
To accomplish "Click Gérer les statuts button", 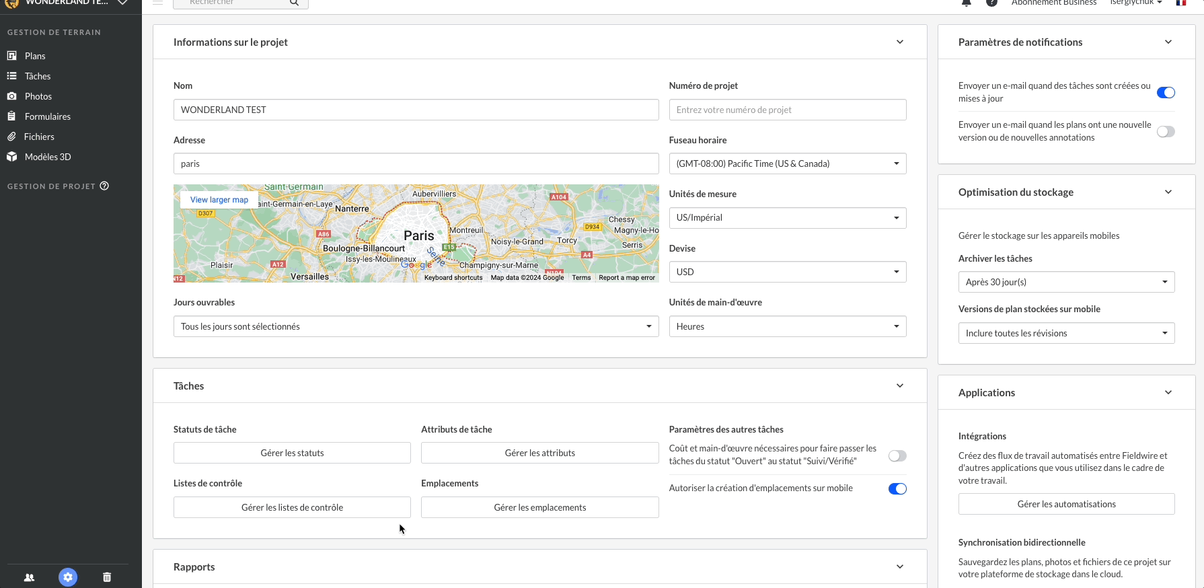I will pyautogui.click(x=292, y=453).
